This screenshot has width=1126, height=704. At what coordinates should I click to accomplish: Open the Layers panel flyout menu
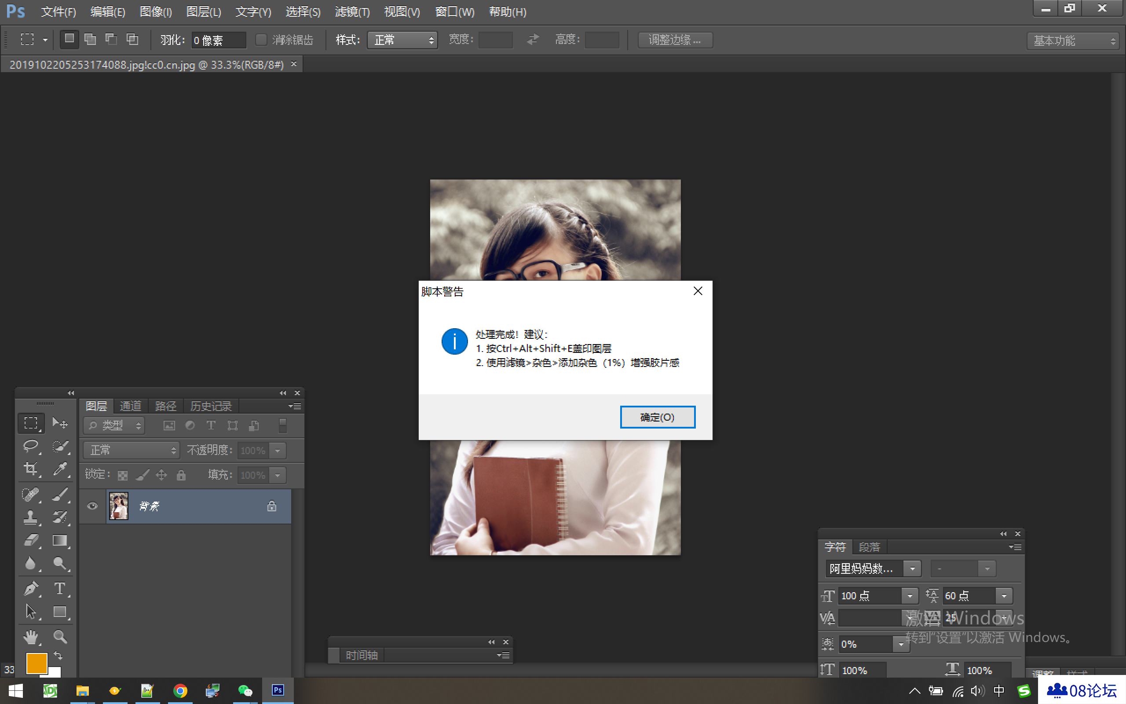[295, 406]
